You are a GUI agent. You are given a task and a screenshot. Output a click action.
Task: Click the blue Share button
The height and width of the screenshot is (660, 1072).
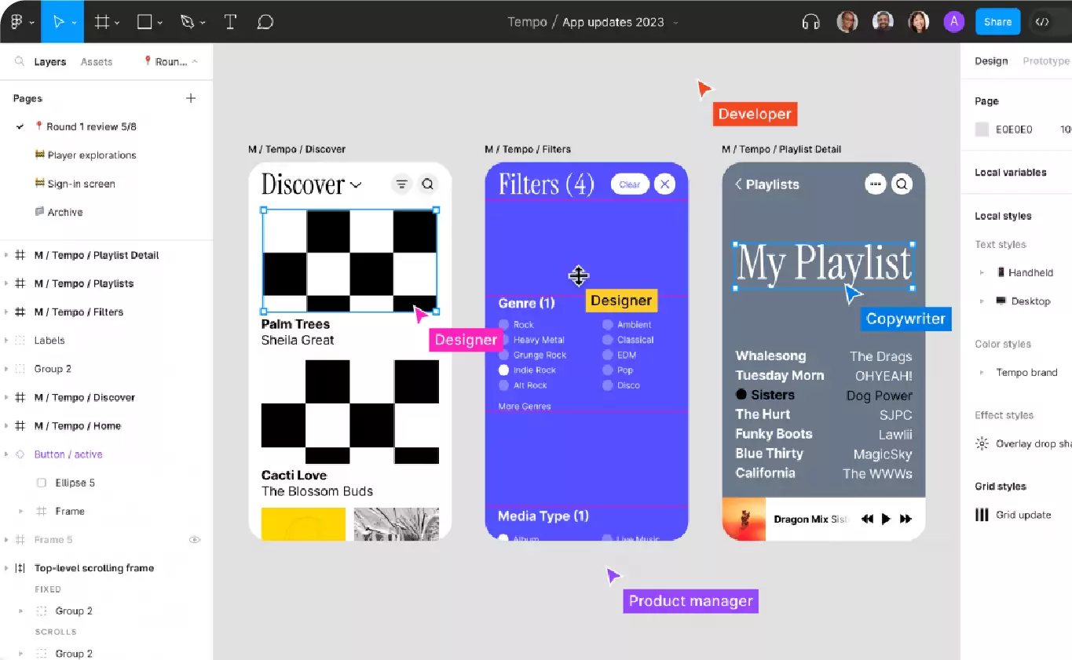click(997, 22)
